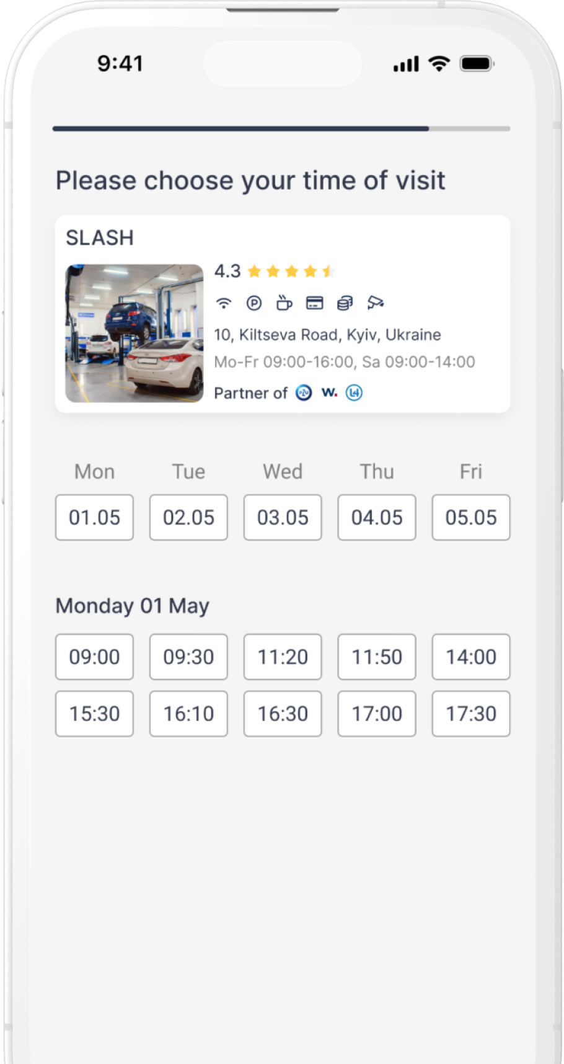Switch to the Friday 05.05 date
Image resolution: width=564 pixels, height=1064 pixels.
[471, 517]
